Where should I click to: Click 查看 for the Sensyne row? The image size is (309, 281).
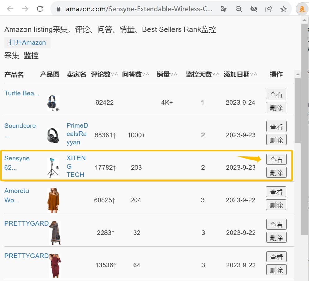click(x=276, y=159)
